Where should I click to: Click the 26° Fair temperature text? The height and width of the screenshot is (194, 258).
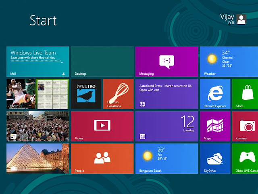tap(161, 150)
